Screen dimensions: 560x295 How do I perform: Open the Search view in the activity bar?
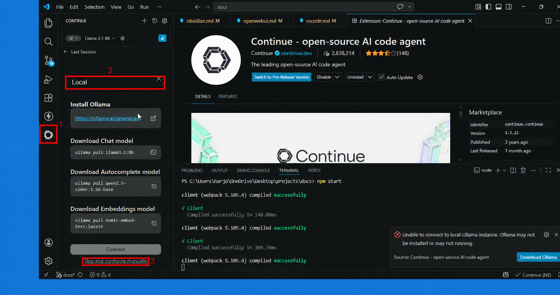pyautogui.click(x=48, y=41)
